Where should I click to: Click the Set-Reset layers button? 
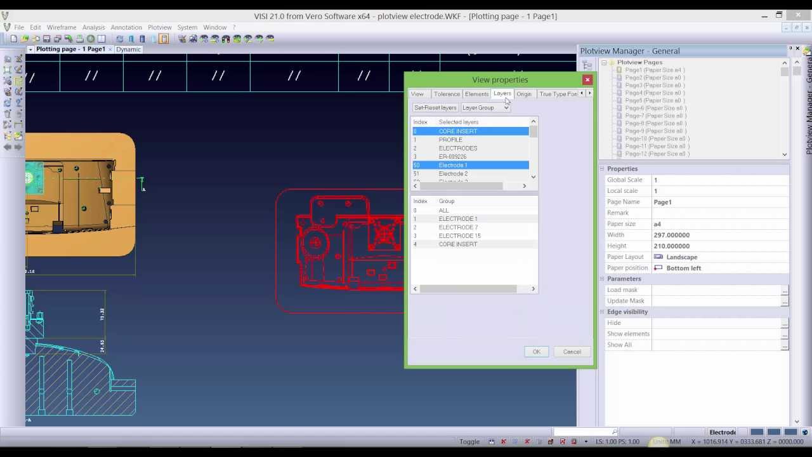pyautogui.click(x=435, y=108)
